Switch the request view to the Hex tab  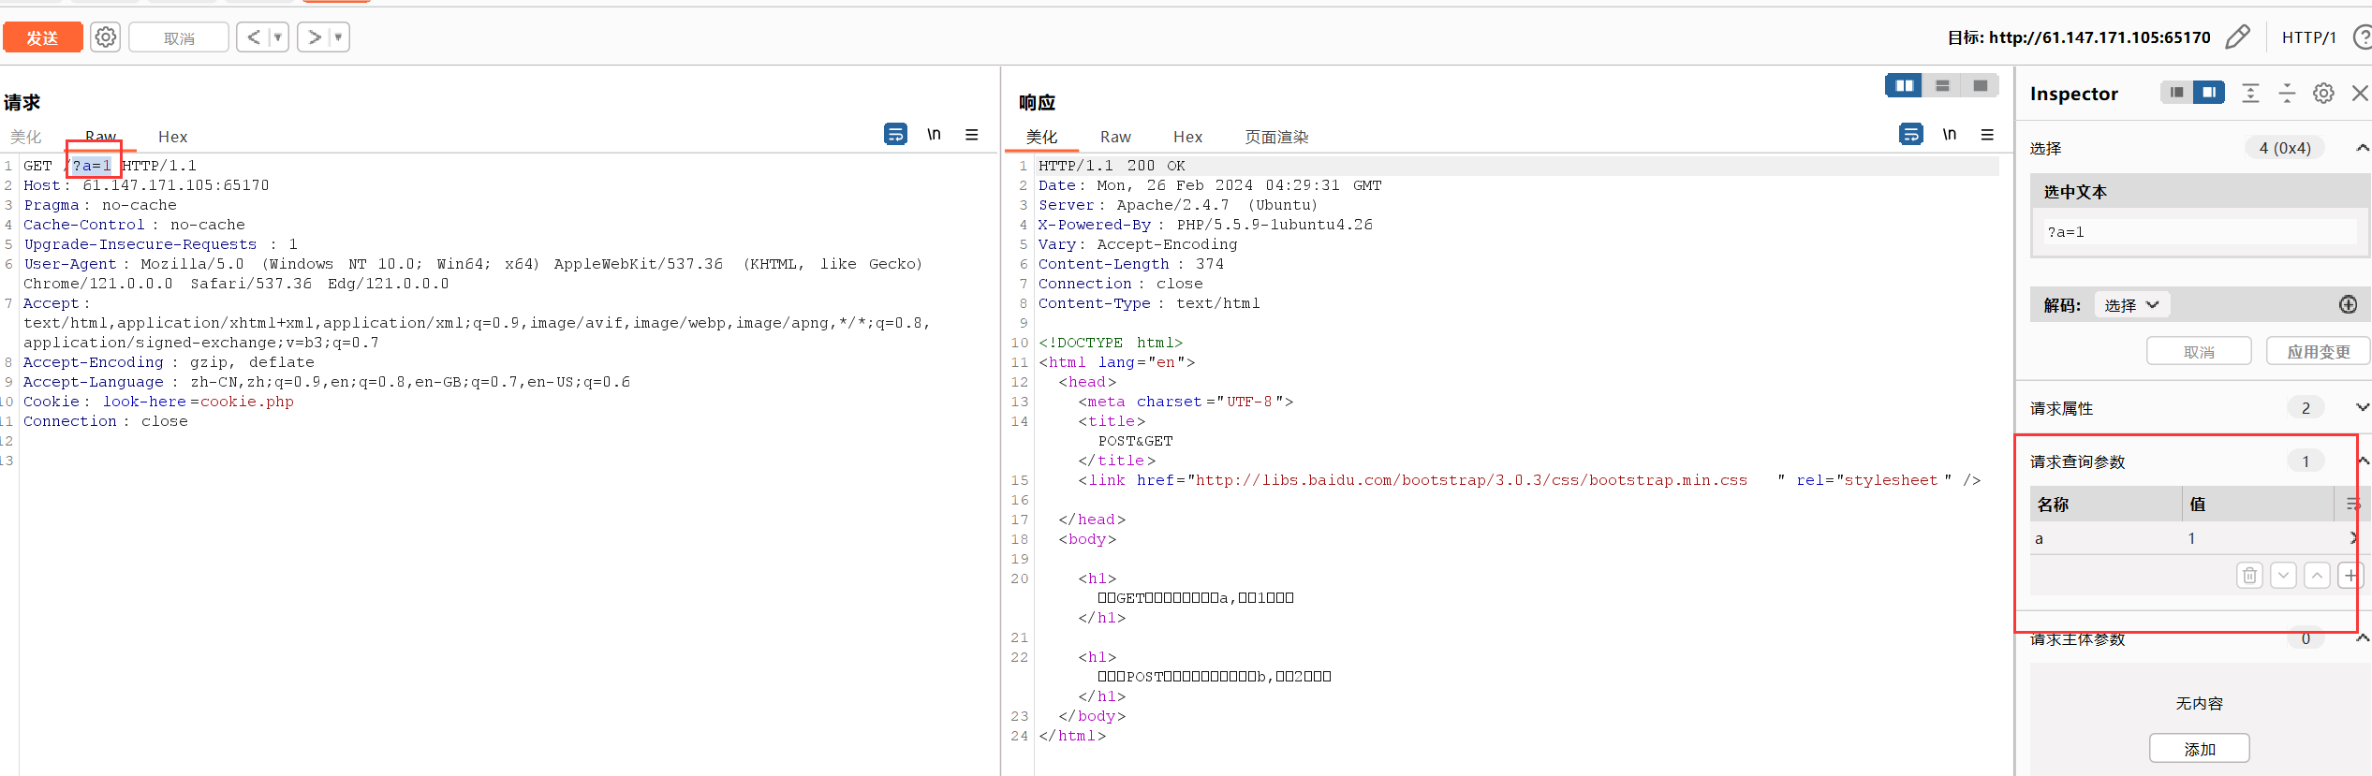(172, 137)
